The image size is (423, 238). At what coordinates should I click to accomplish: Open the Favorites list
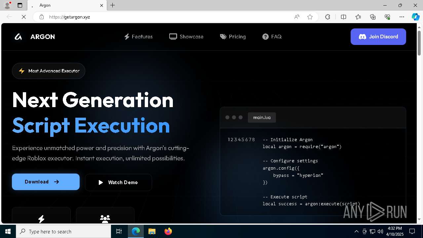click(358, 17)
